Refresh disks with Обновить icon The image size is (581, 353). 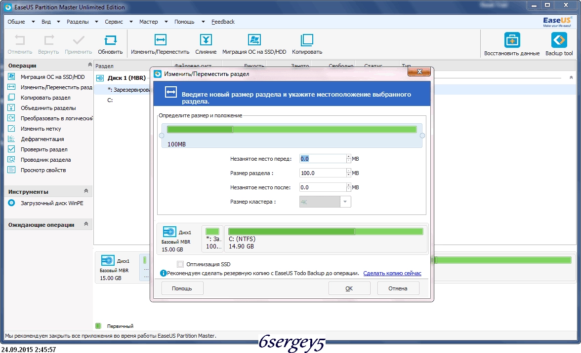point(110,40)
